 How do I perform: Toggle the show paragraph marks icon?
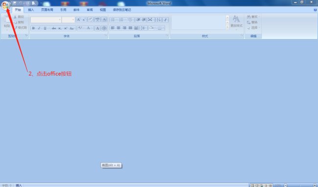coord(165,20)
